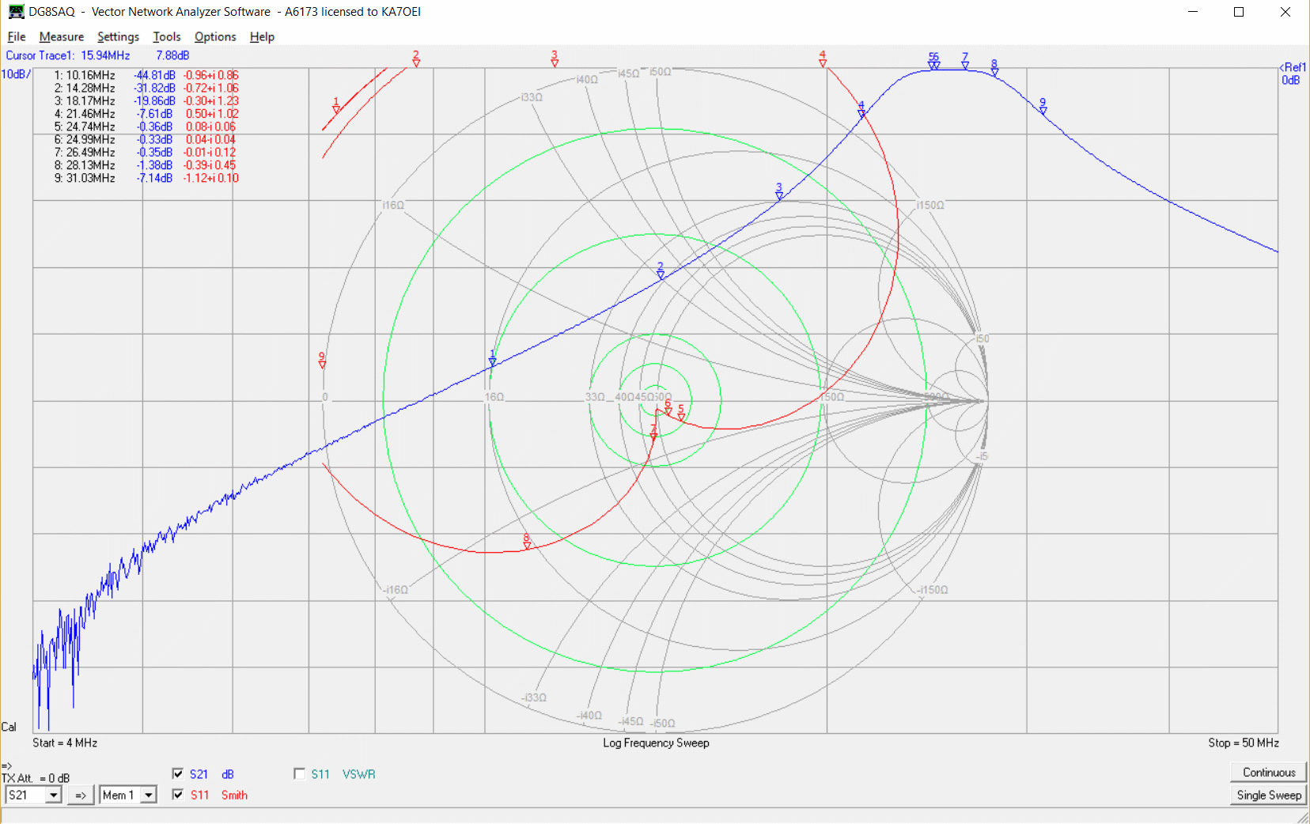
Task: Click blue marker 4 on S21 trace
Action: (861, 110)
